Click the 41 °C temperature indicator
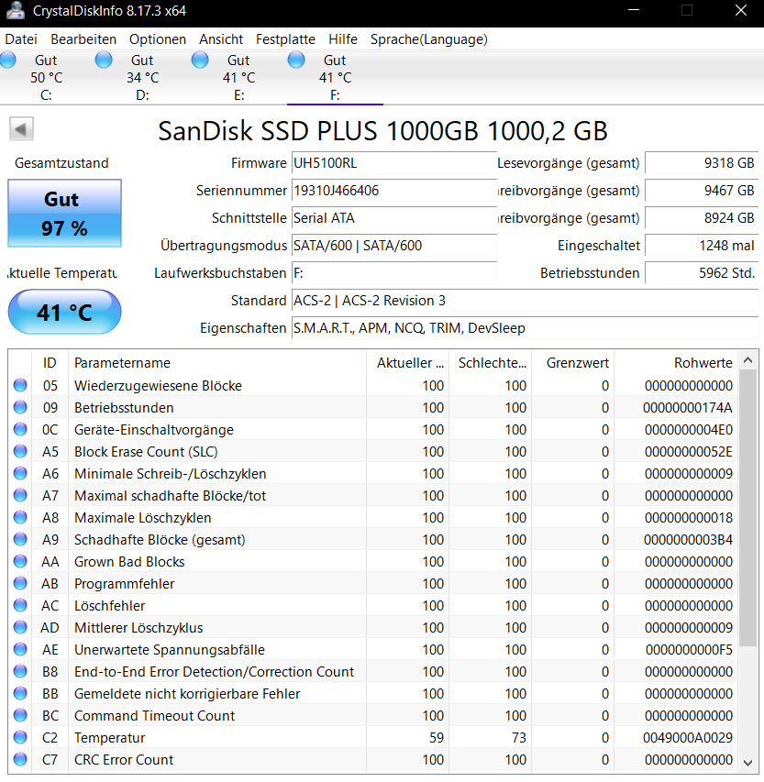764x782 pixels. tap(64, 313)
